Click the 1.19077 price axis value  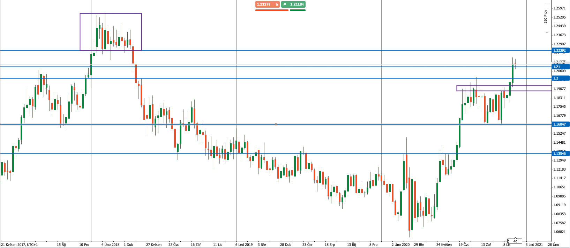560,89
